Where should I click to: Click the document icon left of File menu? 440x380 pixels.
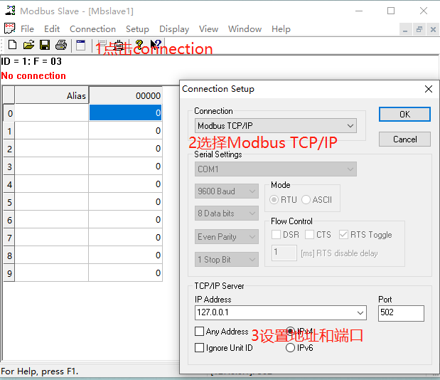coord(9,28)
